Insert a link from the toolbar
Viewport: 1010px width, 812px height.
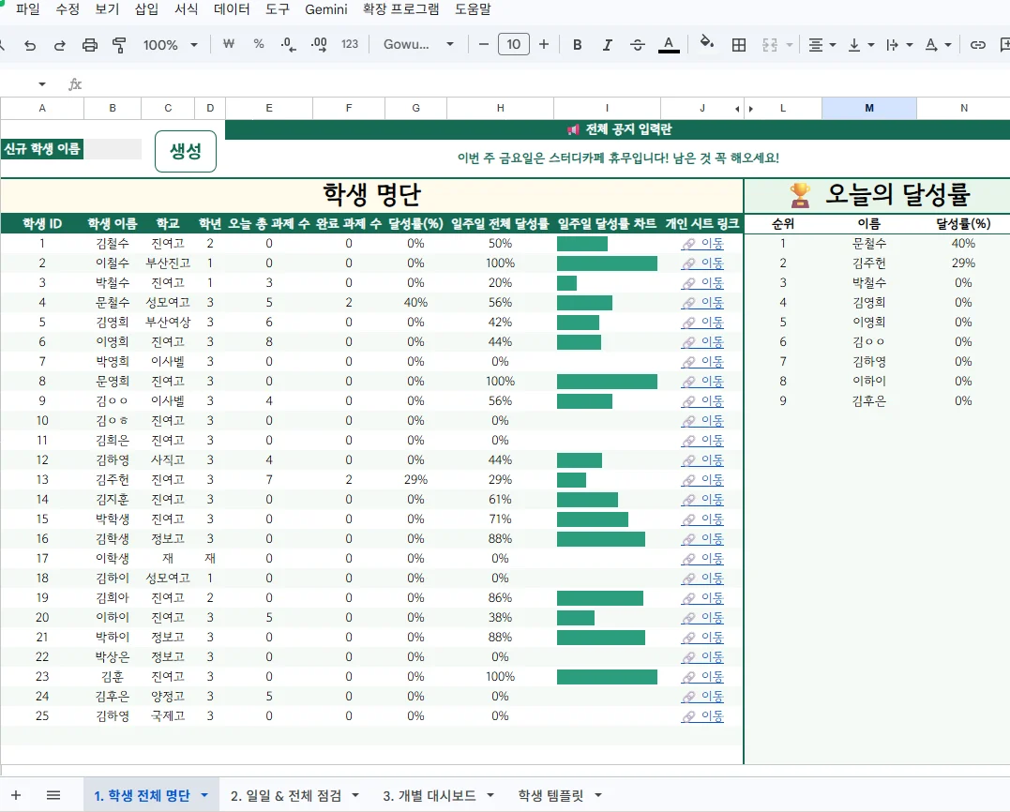[978, 44]
